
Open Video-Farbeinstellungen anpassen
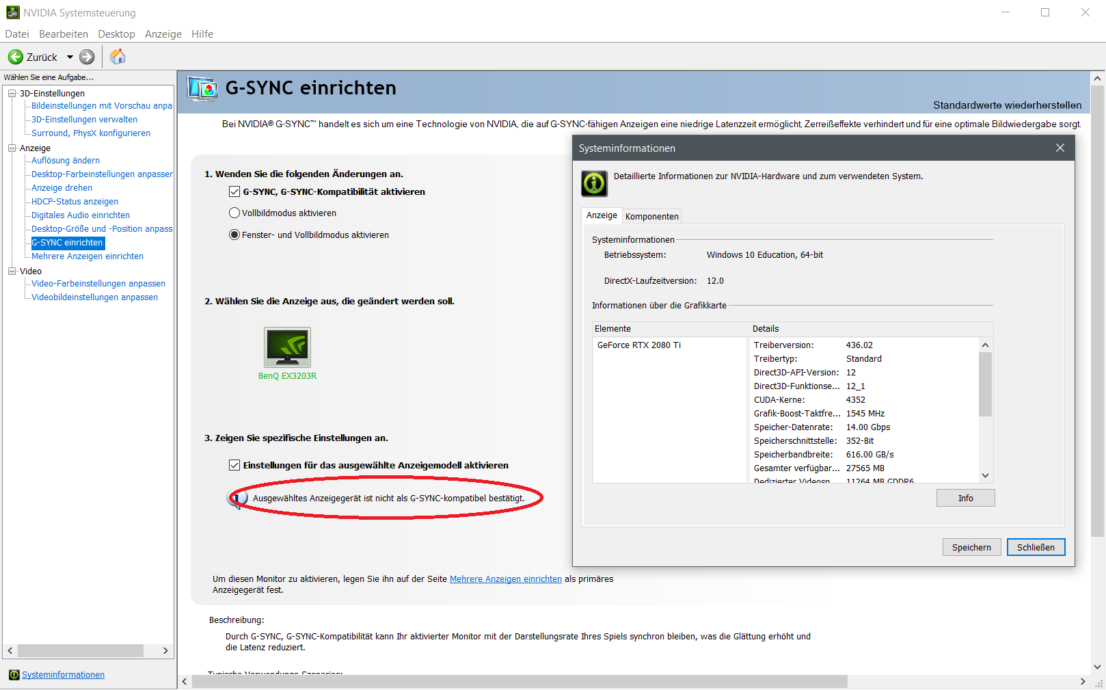click(98, 284)
